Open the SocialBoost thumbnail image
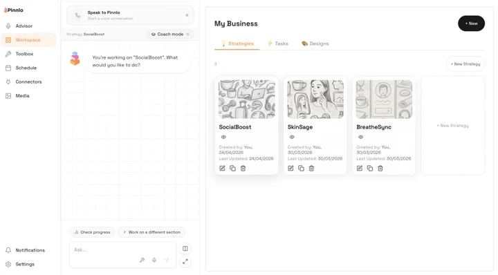Screen dimensions: 498x275 click(247, 99)
